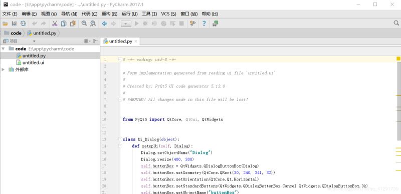Viewport: 401px width, 194px height.
Task: Click the Back navigation arrow icon
Action: tap(104, 23)
